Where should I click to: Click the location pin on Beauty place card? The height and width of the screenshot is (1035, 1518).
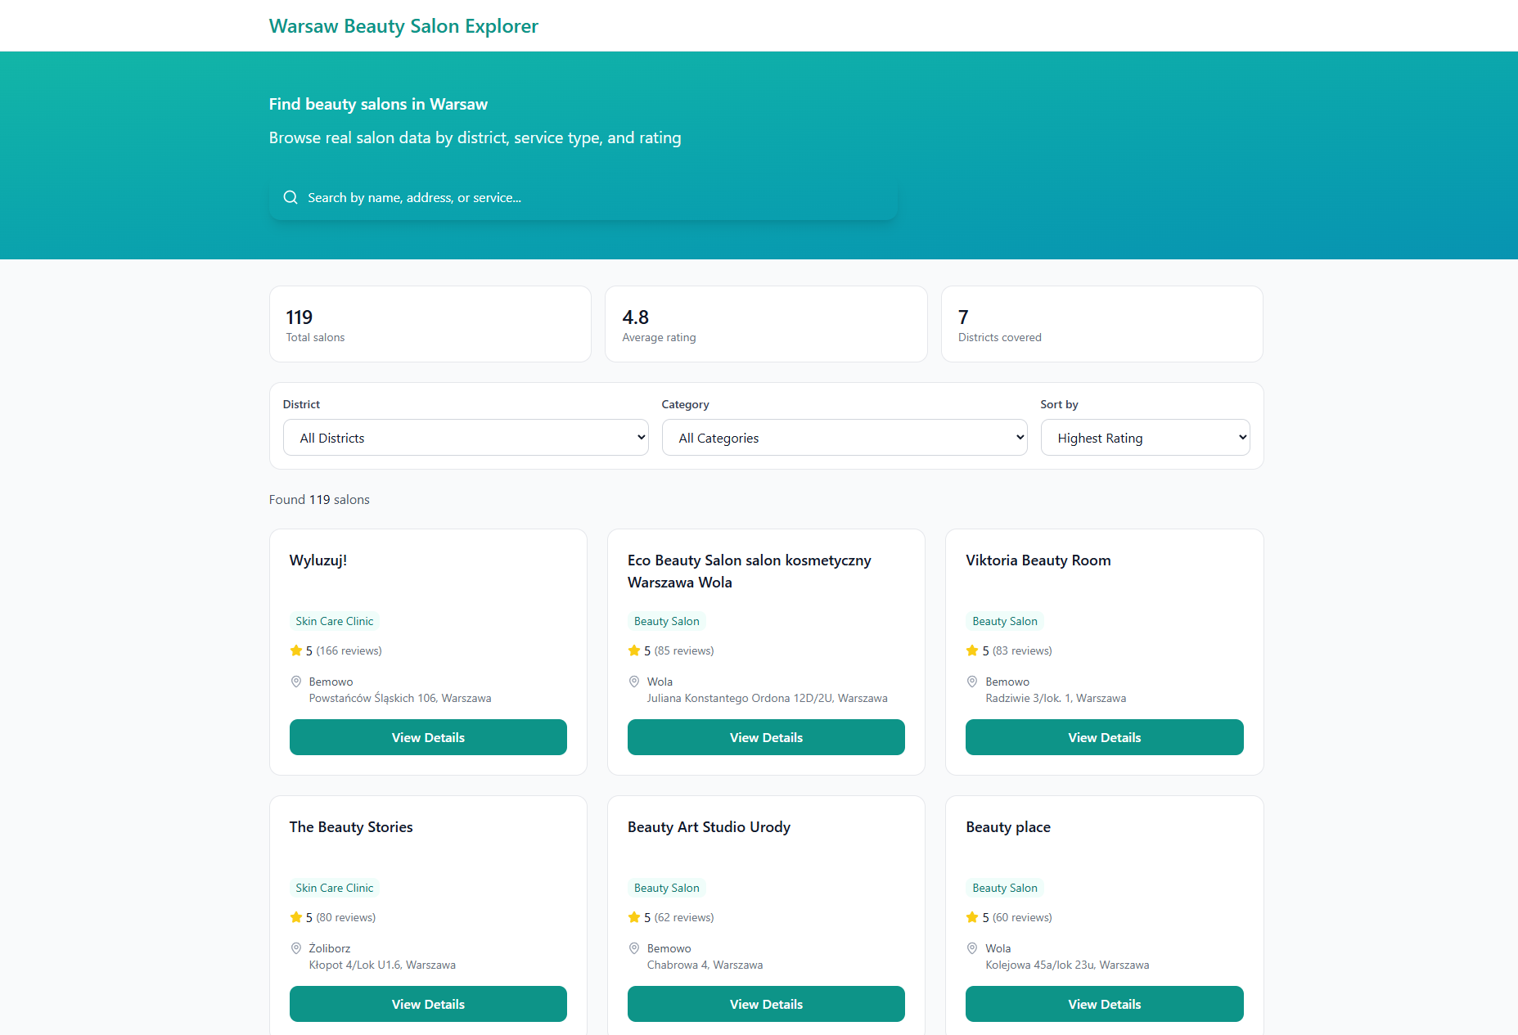click(972, 948)
